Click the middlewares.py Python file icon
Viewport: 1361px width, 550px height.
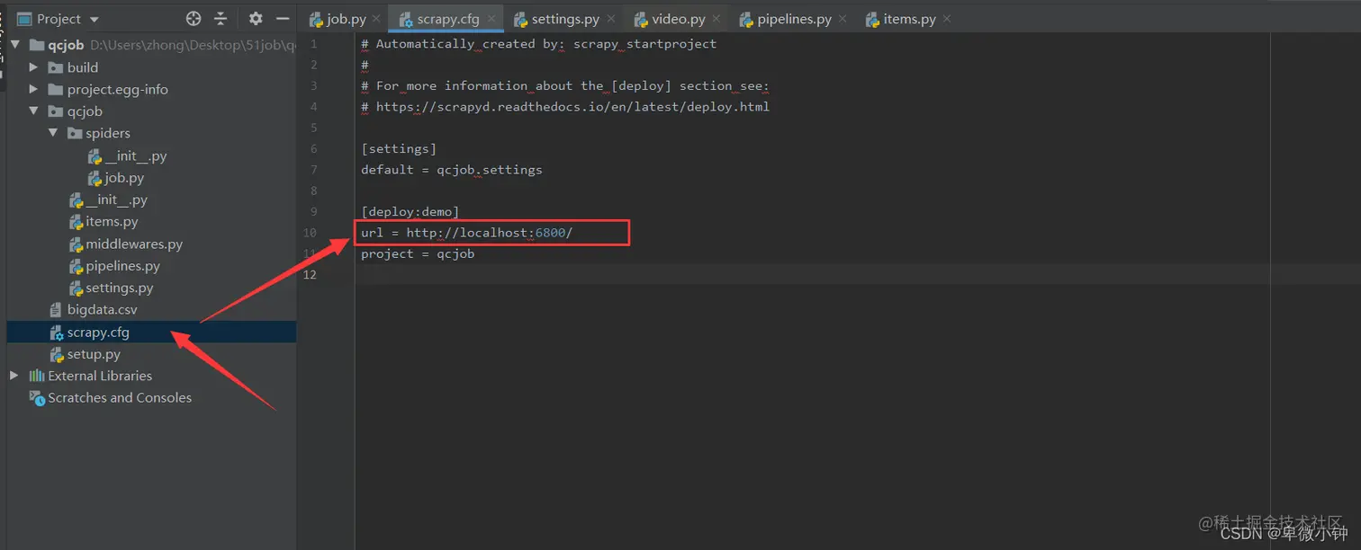point(77,244)
